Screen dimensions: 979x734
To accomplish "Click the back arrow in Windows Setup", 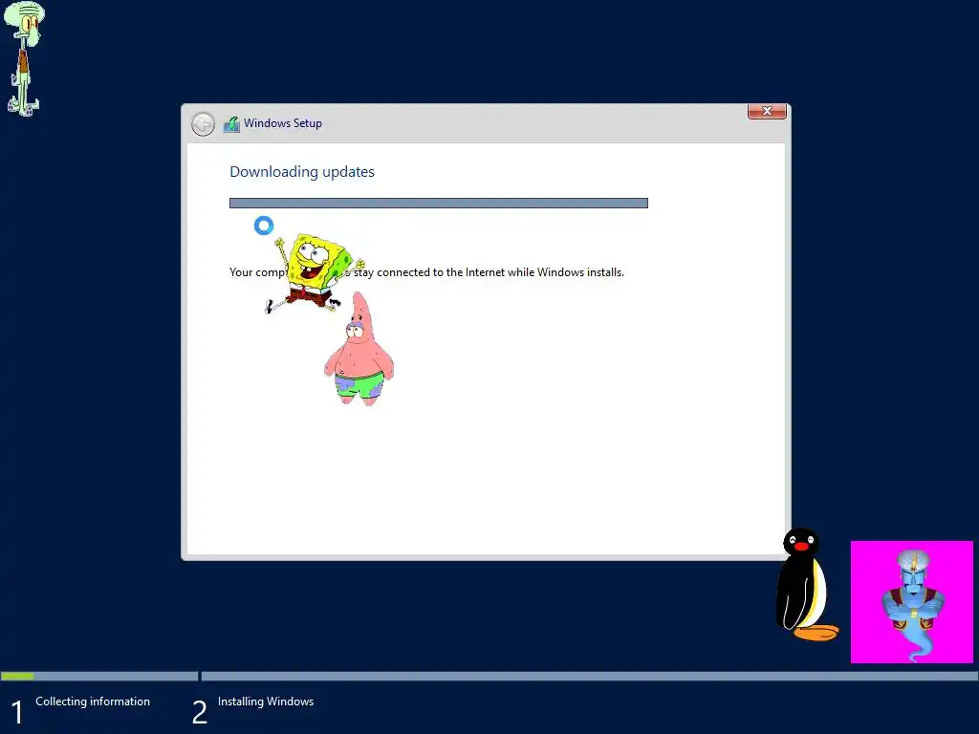I will pos(203,124).
